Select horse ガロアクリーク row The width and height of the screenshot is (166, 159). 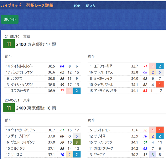pos(126,148)
